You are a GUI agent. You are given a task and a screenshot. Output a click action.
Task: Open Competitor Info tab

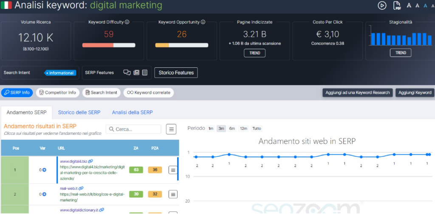(58, 92)
